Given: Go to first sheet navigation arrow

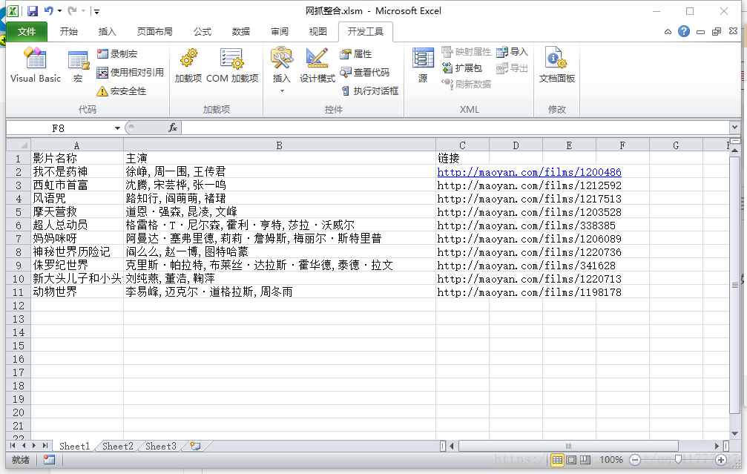Looking at the screenshot, I should (x=13, y=446).
